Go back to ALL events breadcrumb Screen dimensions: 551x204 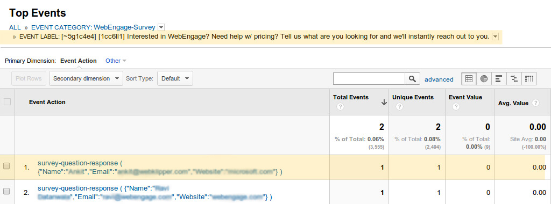point(15,27)
